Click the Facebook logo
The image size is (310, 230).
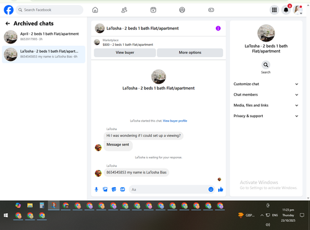[x=9, y=10]
